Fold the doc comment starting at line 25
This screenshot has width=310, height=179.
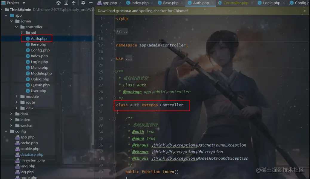pyautogui.click(x=114, y=72)
